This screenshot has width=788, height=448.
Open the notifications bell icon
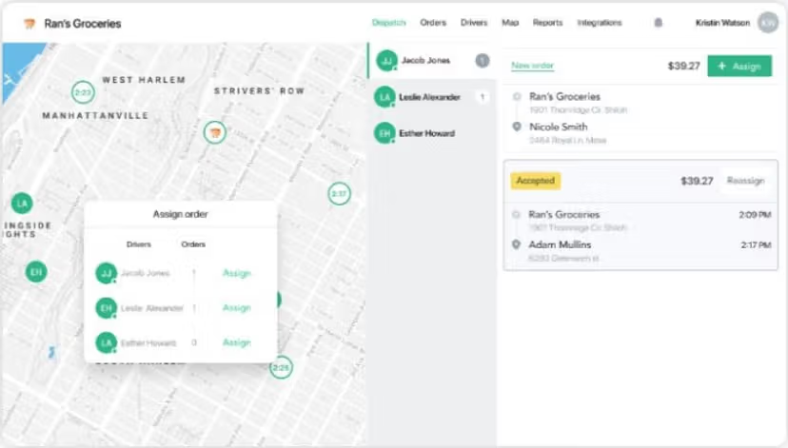tap(658, 23)
